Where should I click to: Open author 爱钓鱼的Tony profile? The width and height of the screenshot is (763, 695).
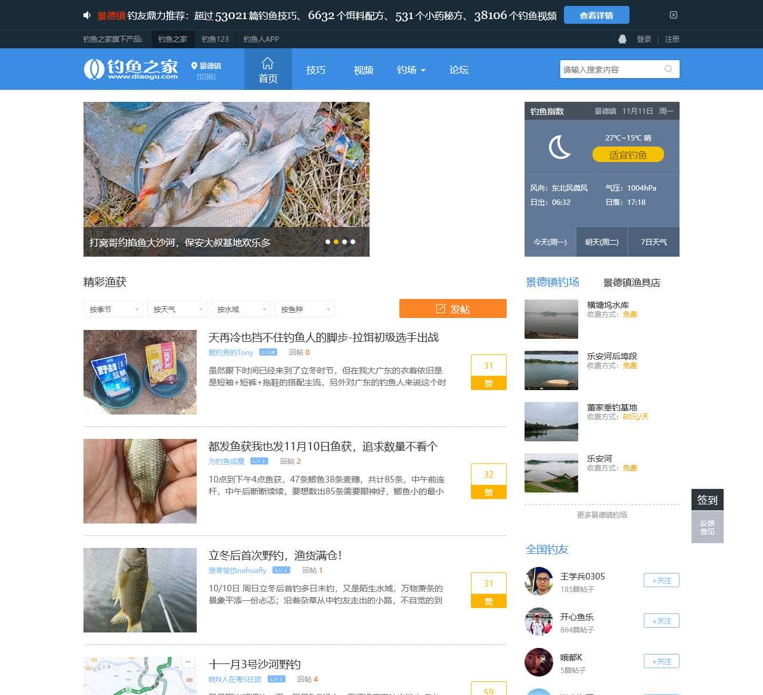(231, 353)
